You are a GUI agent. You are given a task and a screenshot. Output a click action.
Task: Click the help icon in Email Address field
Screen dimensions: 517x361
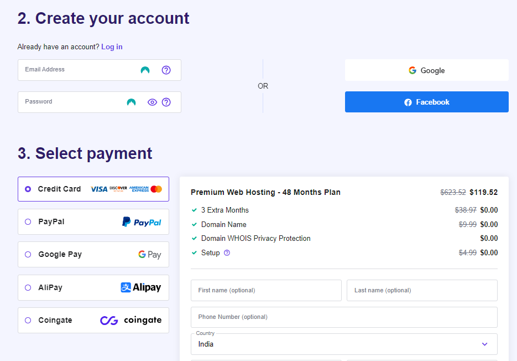click(x=166, y=70)
